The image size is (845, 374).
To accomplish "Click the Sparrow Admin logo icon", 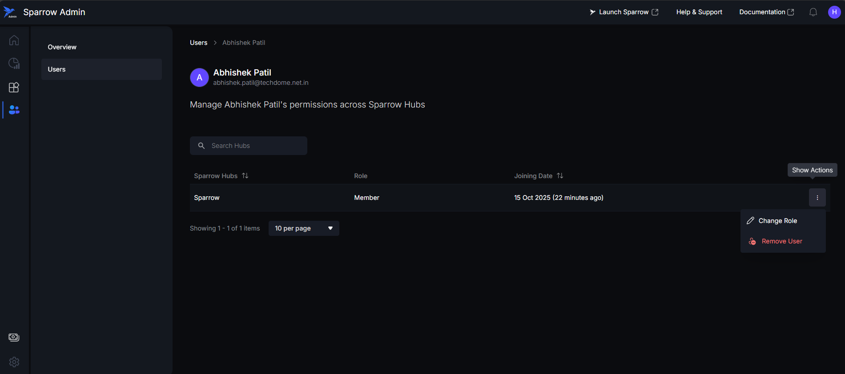I will (10, 12).
